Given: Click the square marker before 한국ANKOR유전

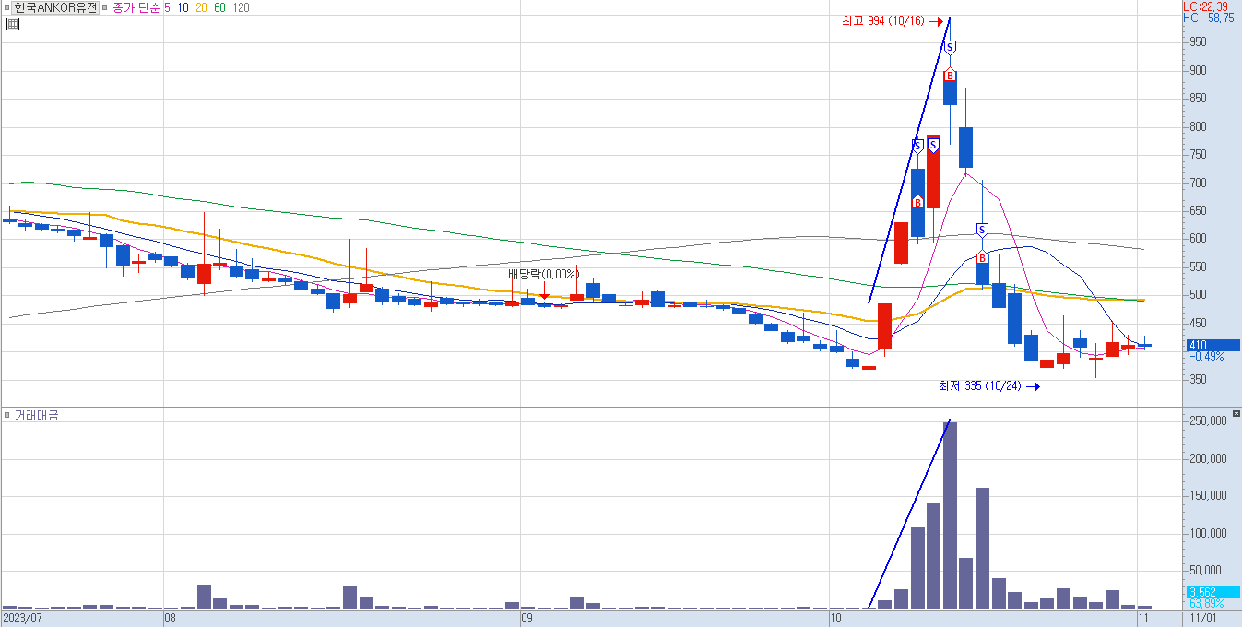Looking at the screenshot, I should coord(7,7).
